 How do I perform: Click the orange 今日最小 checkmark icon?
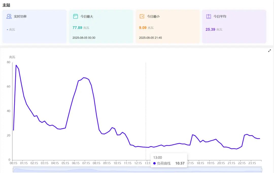coord(142,16)
